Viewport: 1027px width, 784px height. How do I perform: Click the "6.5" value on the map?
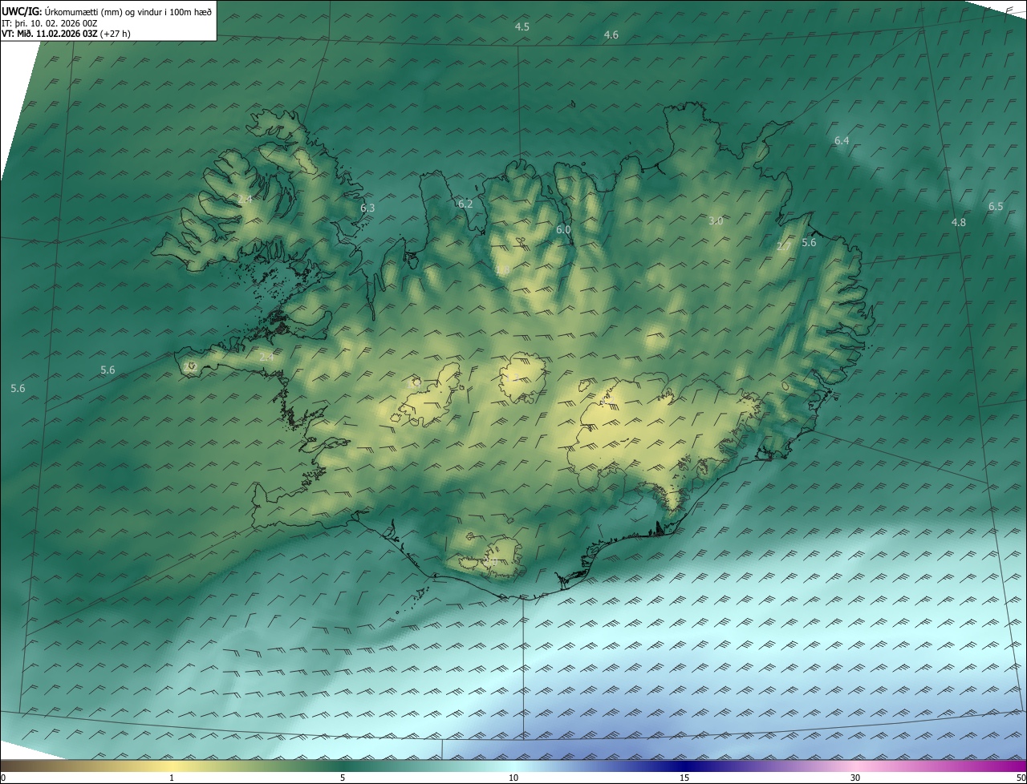point(995,207)
